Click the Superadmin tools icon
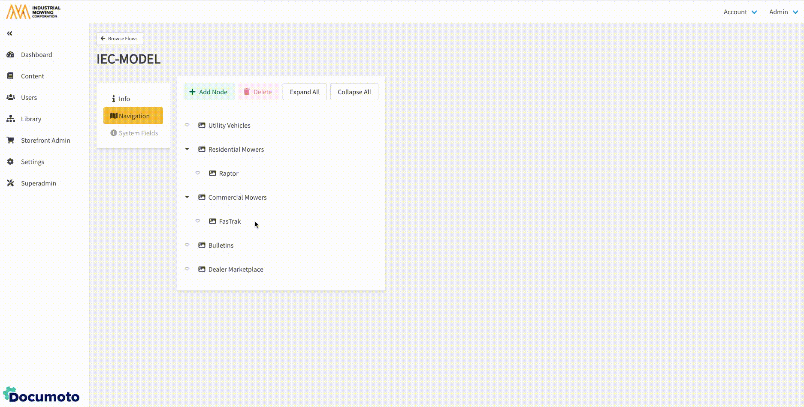 10,183
